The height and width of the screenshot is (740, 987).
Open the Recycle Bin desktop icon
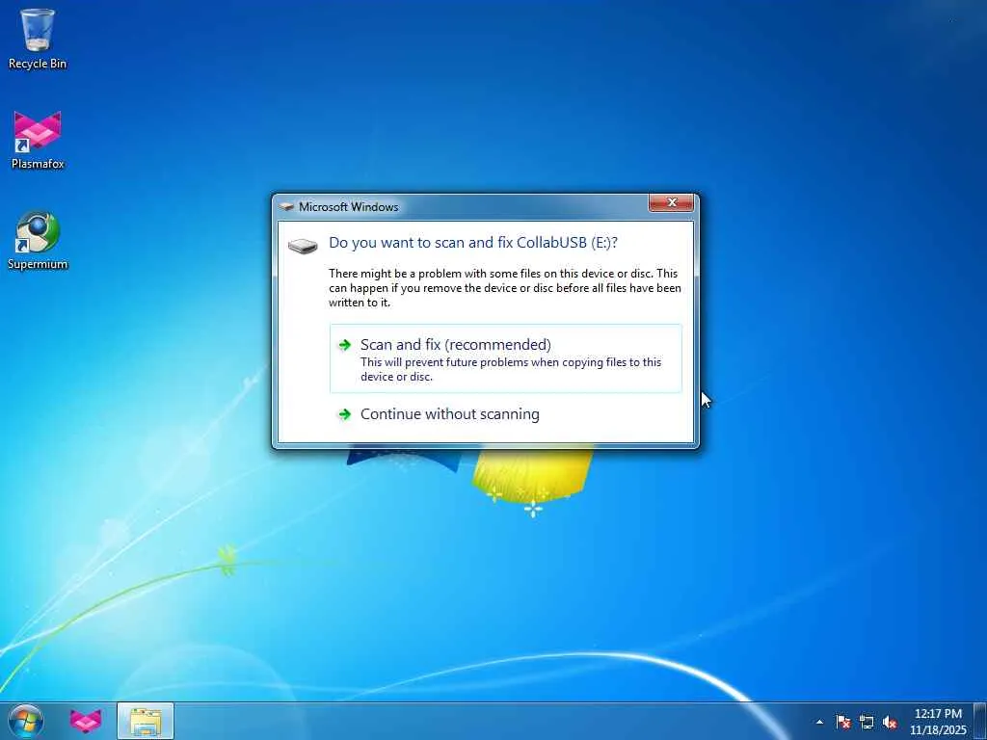pos(38,39)
